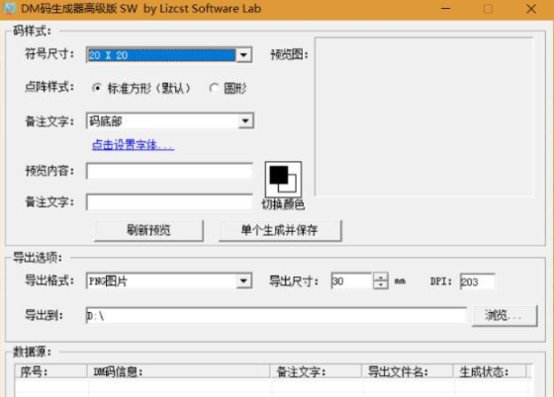554x397 pixels.
Task: Select the 圆形 dot style radio
Action: pos(214,88)
